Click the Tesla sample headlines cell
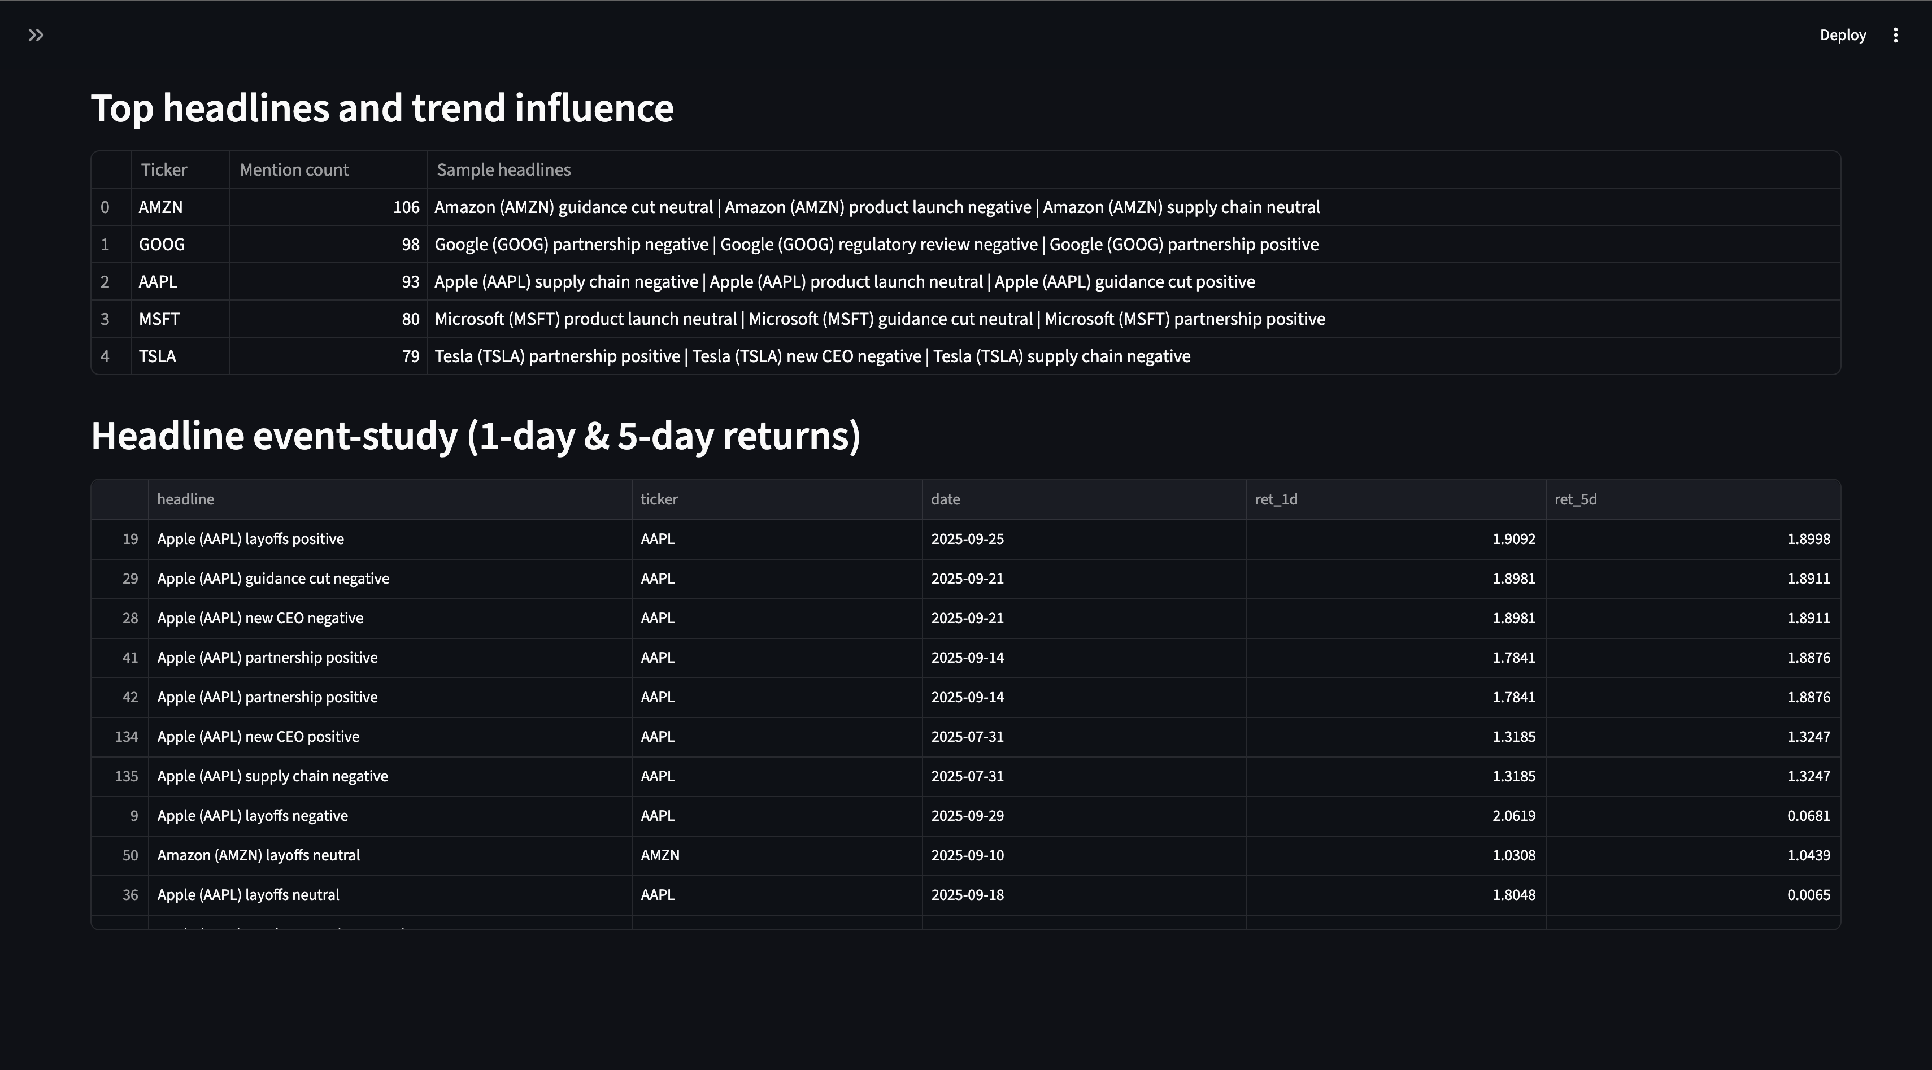The width and height of the screenshot is (1932, 1070). point(812,357)
